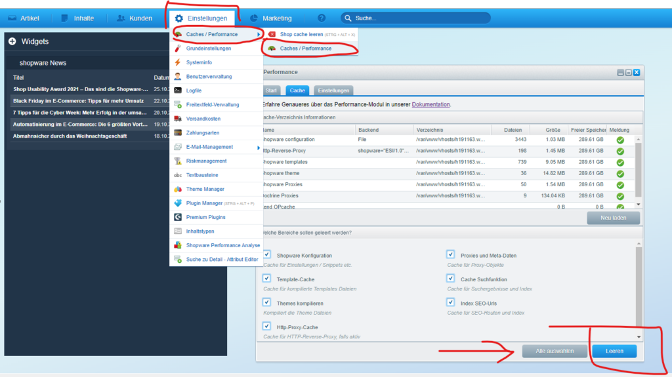
Task: Open the Plugin Manager puzzle icon
Action: tap(178, 203)
